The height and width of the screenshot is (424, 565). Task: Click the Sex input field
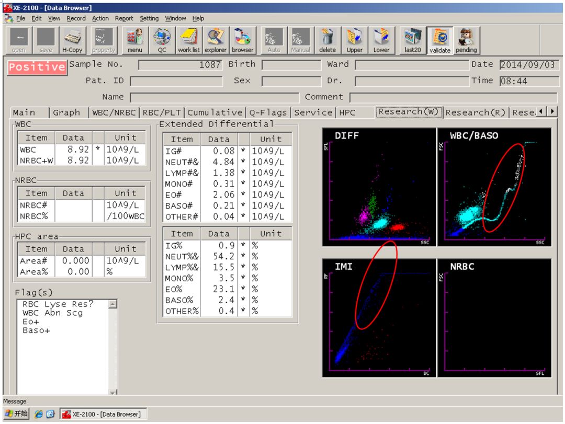tap(291, 81)
